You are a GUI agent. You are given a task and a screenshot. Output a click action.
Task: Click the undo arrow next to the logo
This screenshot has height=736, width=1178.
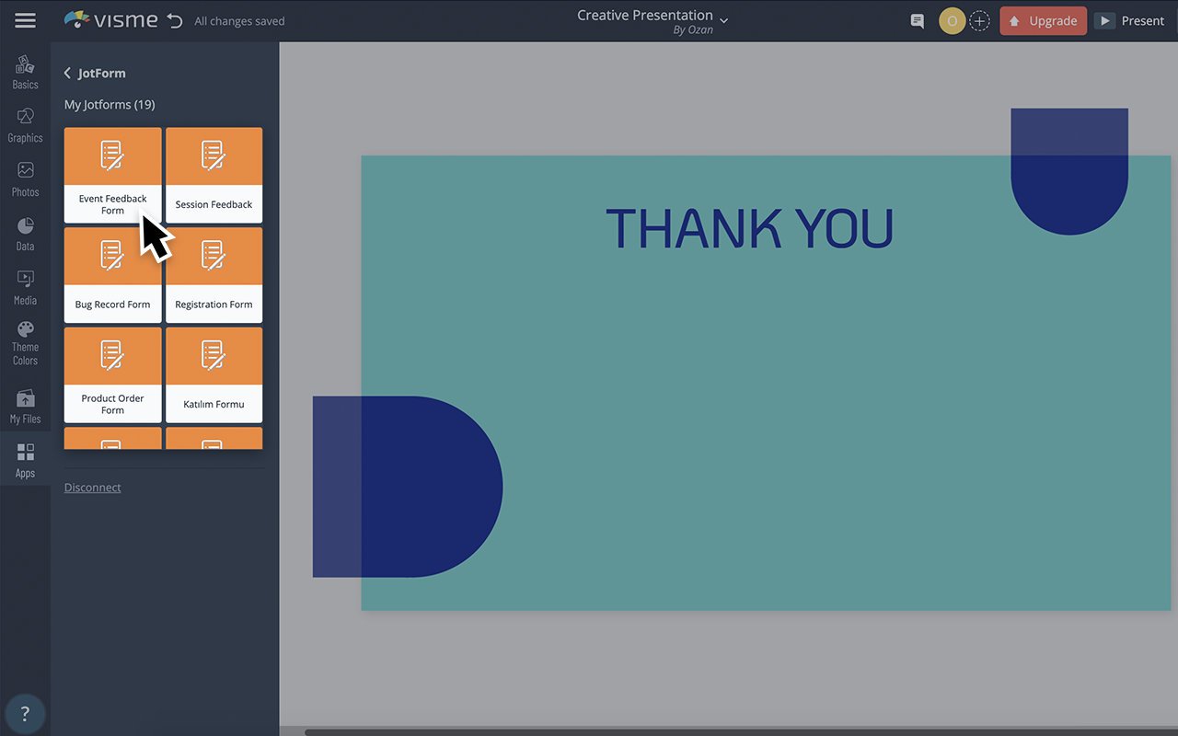pos(174,19)
